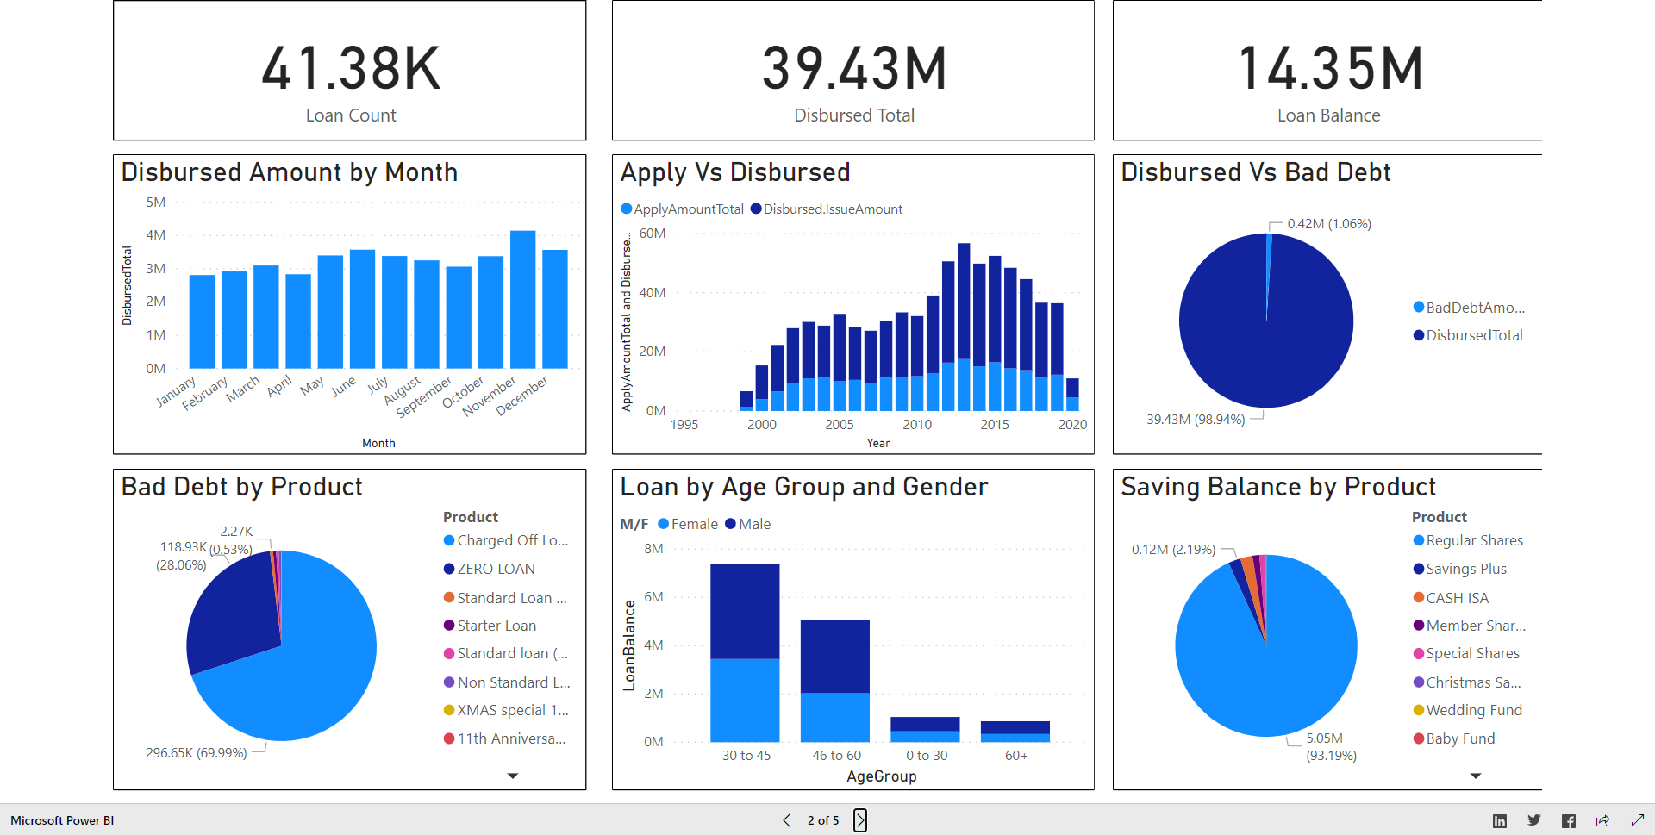Filter by Female legend item
The height and width of the screenshot is (835, 1655).
(x=688, y=524)
